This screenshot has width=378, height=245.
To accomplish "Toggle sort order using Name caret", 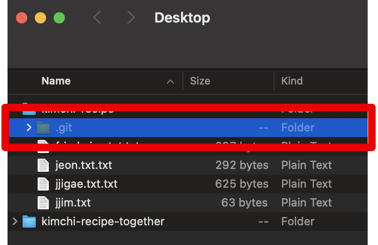I will click(x=170, y=82).
